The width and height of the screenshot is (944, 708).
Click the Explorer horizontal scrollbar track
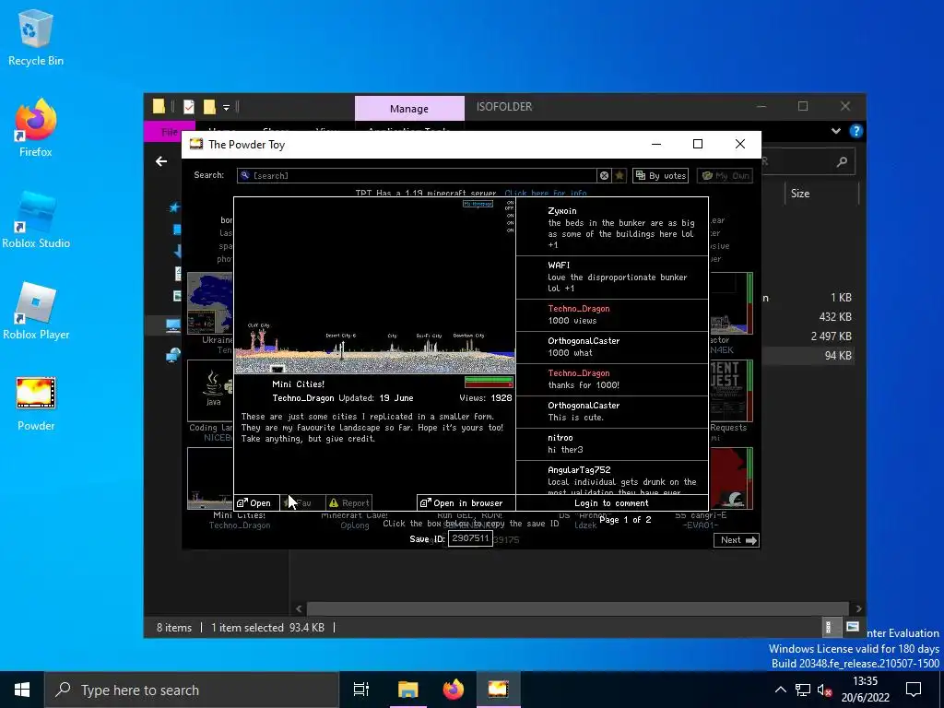[x=578, y=608]
